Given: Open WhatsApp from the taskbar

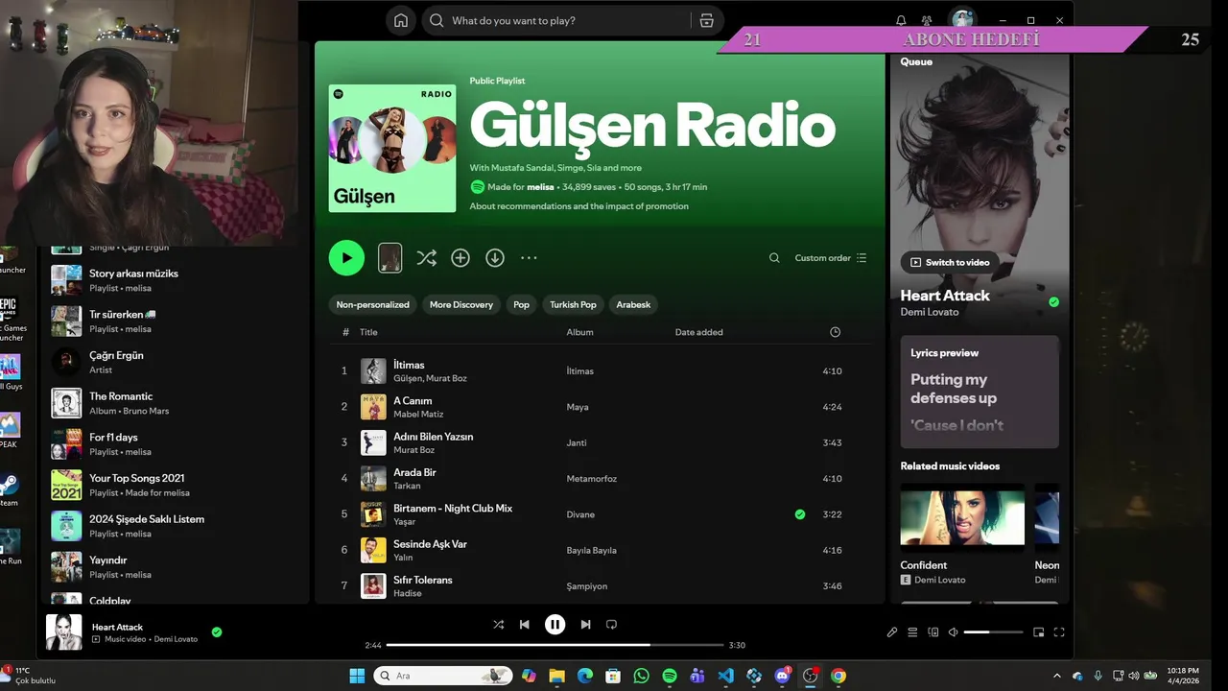Looking at the screenshot, I should (x=641, y=676).
